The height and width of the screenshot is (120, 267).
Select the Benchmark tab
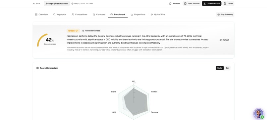(x=118, y=15)
